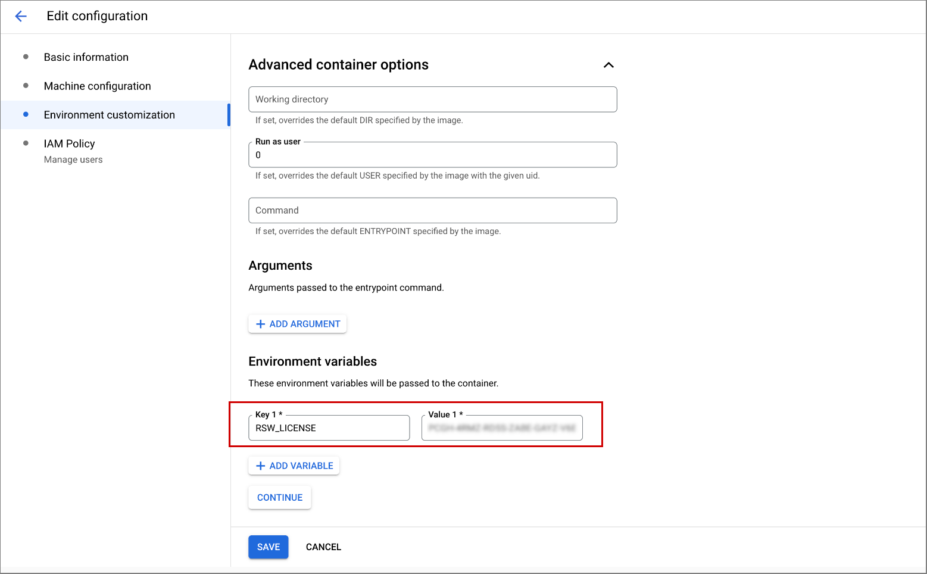This screenshot has height=574, width=927.
Task: Click the bullet beside Basic information
Action: tap(26, 57)
